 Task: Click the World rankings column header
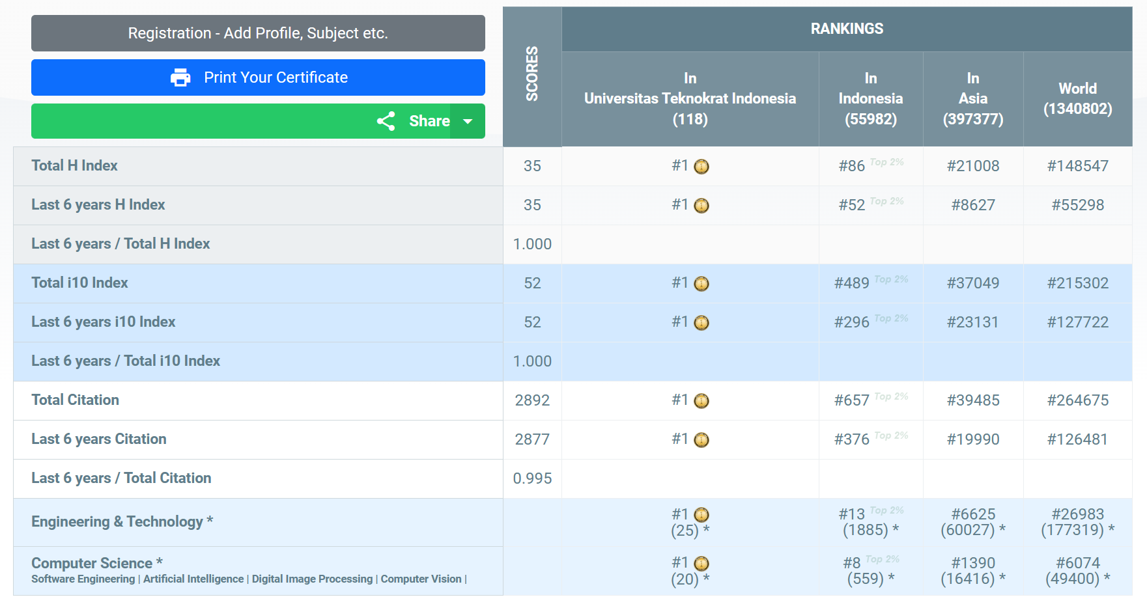pos(1077,98)
